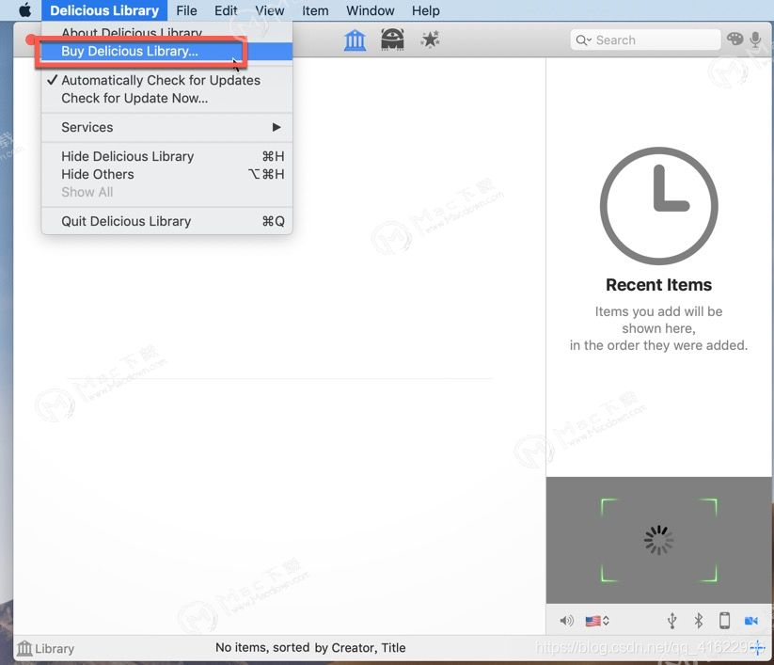Click the Recent Items clock icon
The image size is (774, 665).
coord(658,206)
